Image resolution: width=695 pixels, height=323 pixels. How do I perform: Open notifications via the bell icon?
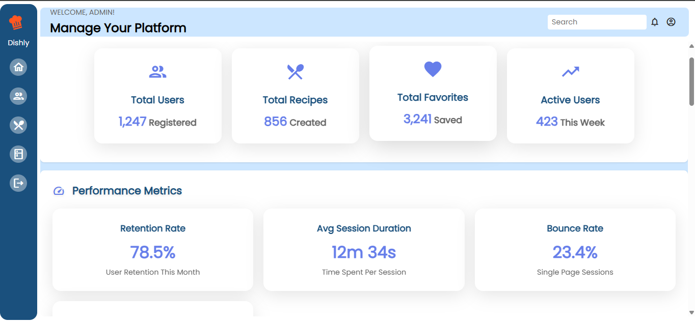pyautogui.click(x=655, y=22)
